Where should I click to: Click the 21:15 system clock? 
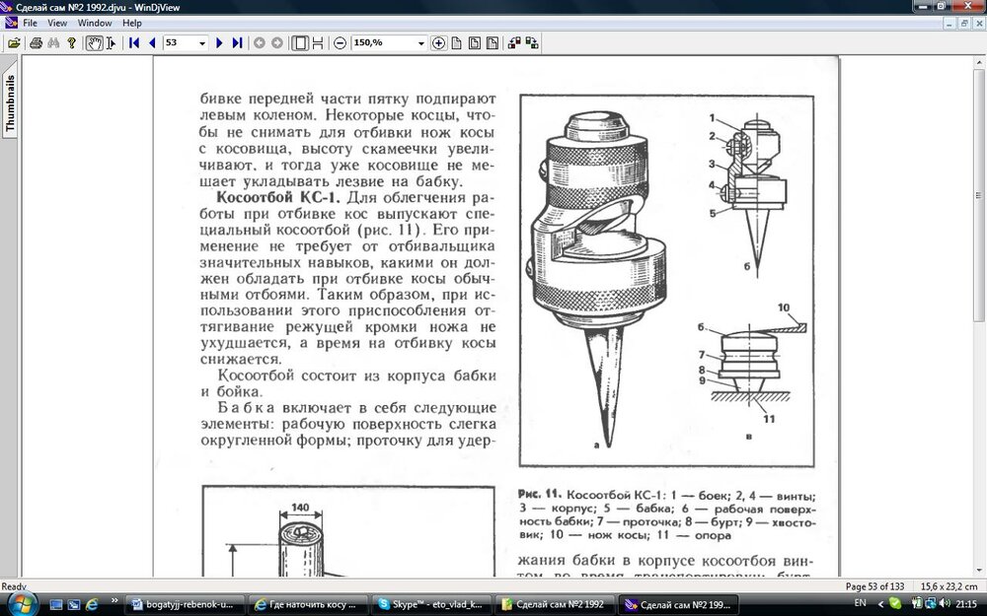pyautogui.click(x=966, y=604)
